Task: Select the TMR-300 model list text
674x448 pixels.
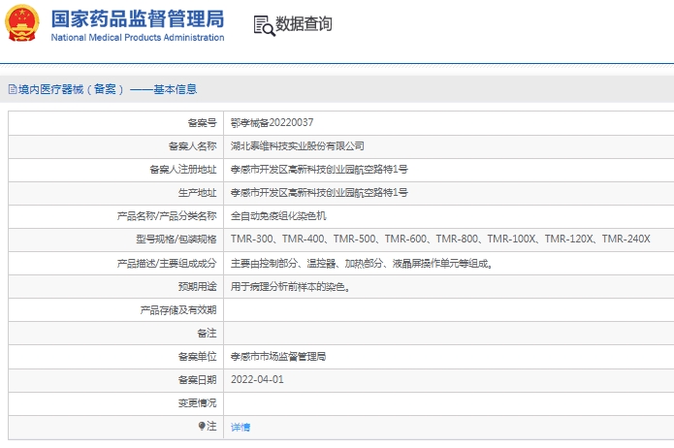Action: tap(440, 240)
